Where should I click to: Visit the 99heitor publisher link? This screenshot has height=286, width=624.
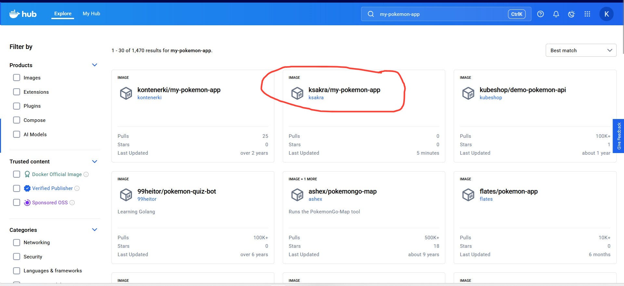tap(147, 199)
